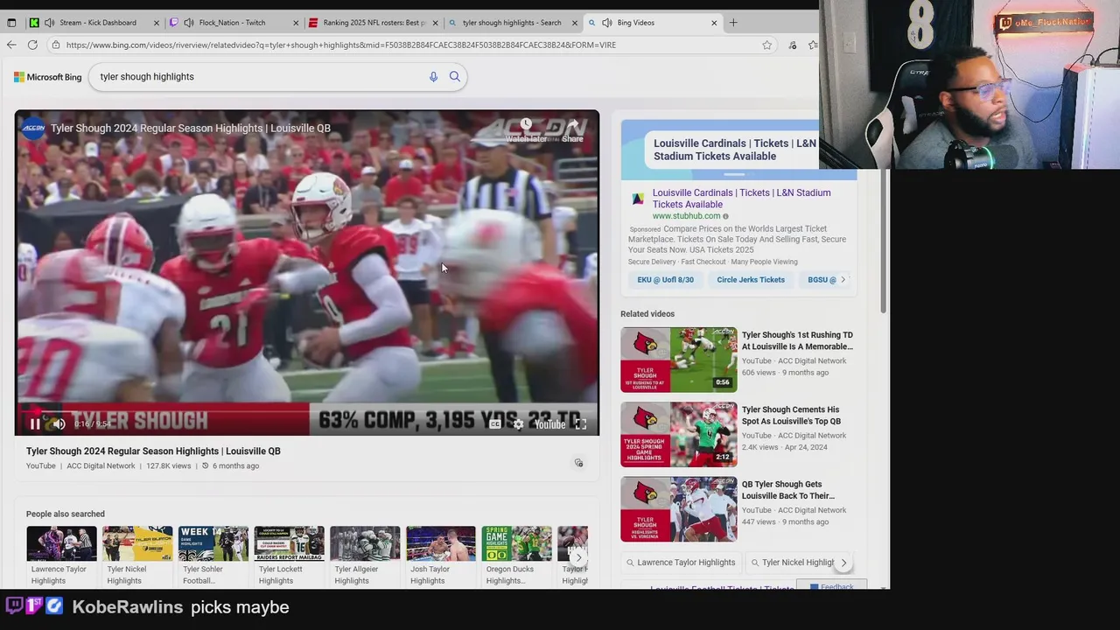Switch to tyler shough highlights - Search tab
The image size is (1120, 630).
click(x=514, y=23)
